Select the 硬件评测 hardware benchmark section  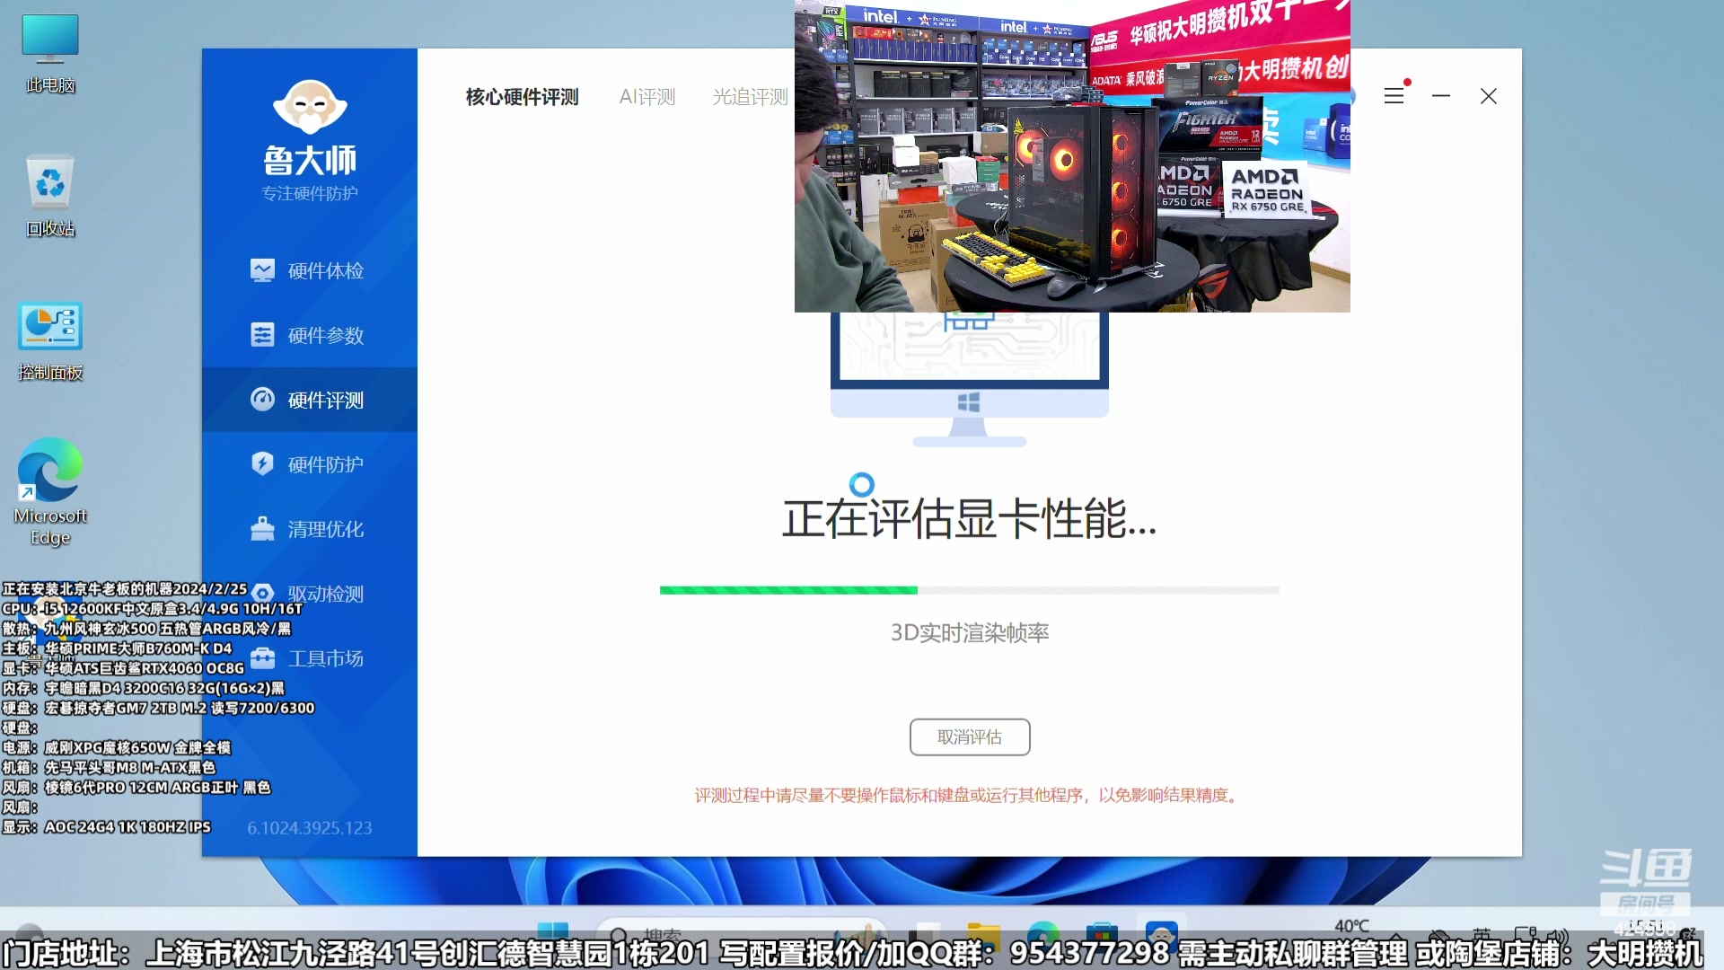click(309, 399)
